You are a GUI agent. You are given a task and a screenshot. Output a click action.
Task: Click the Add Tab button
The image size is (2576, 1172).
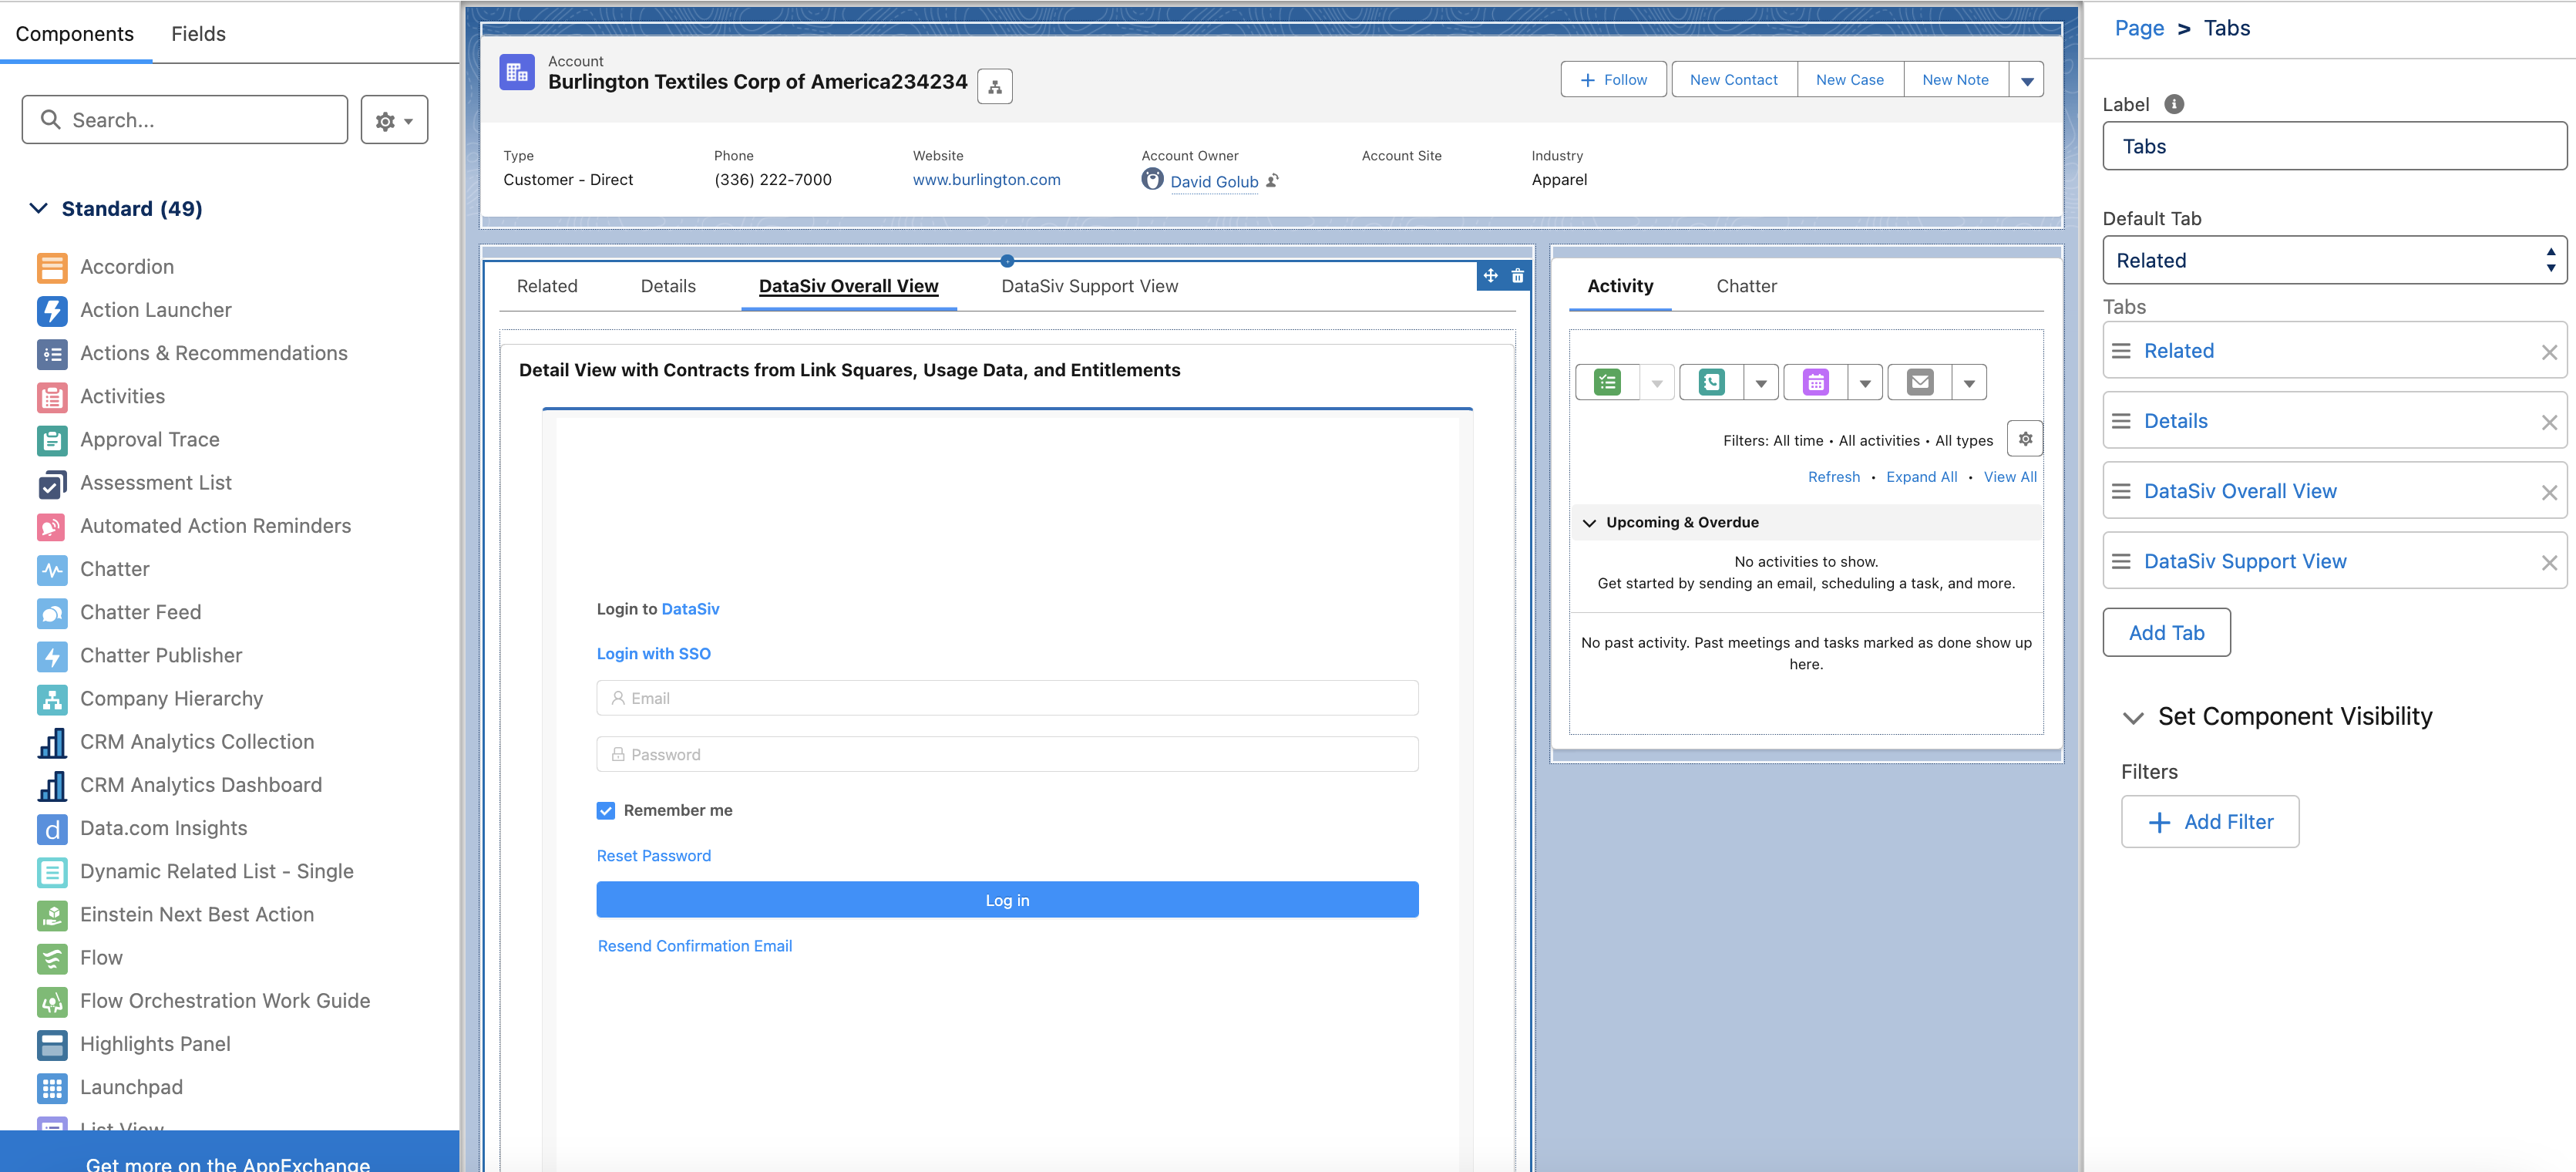[2165, 632]
